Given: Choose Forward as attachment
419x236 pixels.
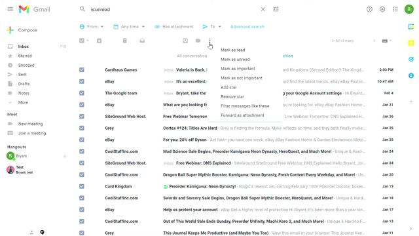Looking at the screenshot, I should (x=242, y=115).
